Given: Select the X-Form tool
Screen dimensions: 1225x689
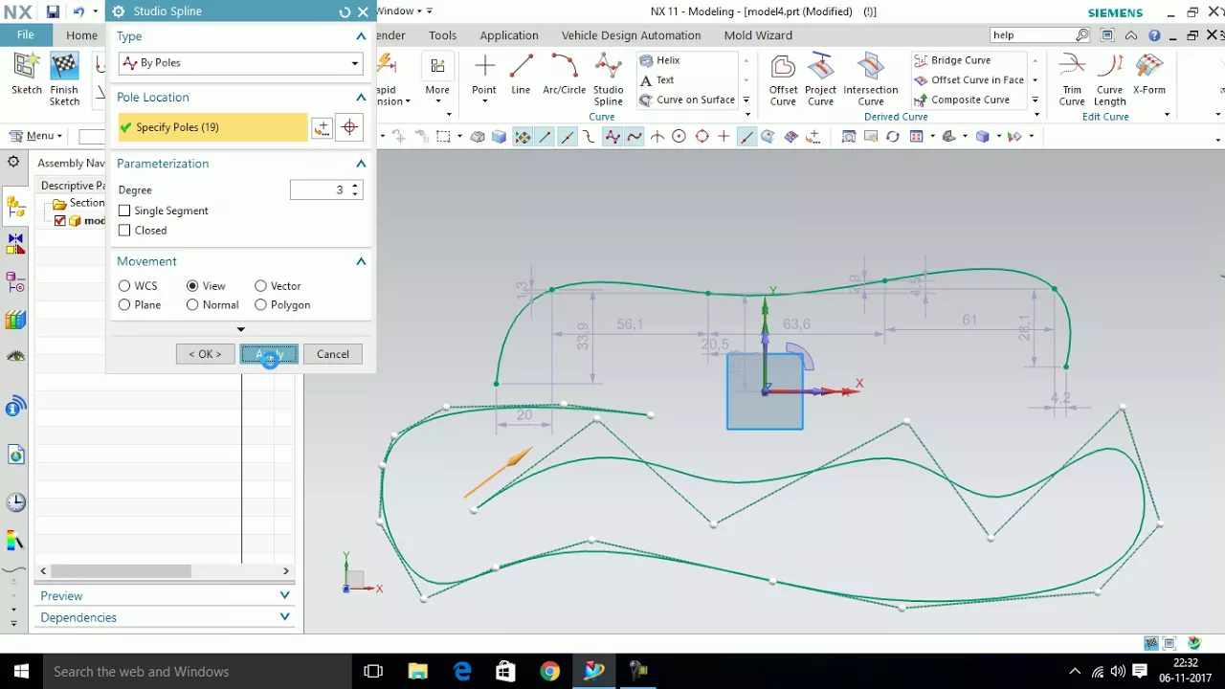Looking at the screenshot, I should tap(1148, 74).
